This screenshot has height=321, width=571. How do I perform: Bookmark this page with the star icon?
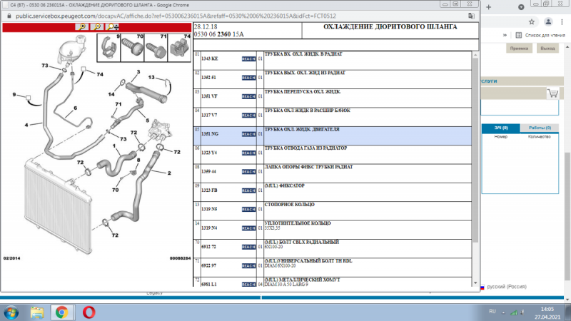(x=531, y=21)
